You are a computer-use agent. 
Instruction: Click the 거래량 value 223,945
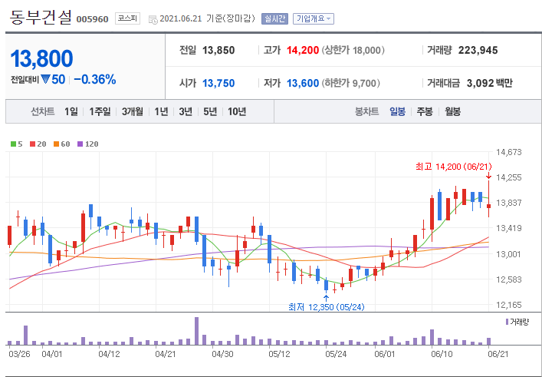478,50
